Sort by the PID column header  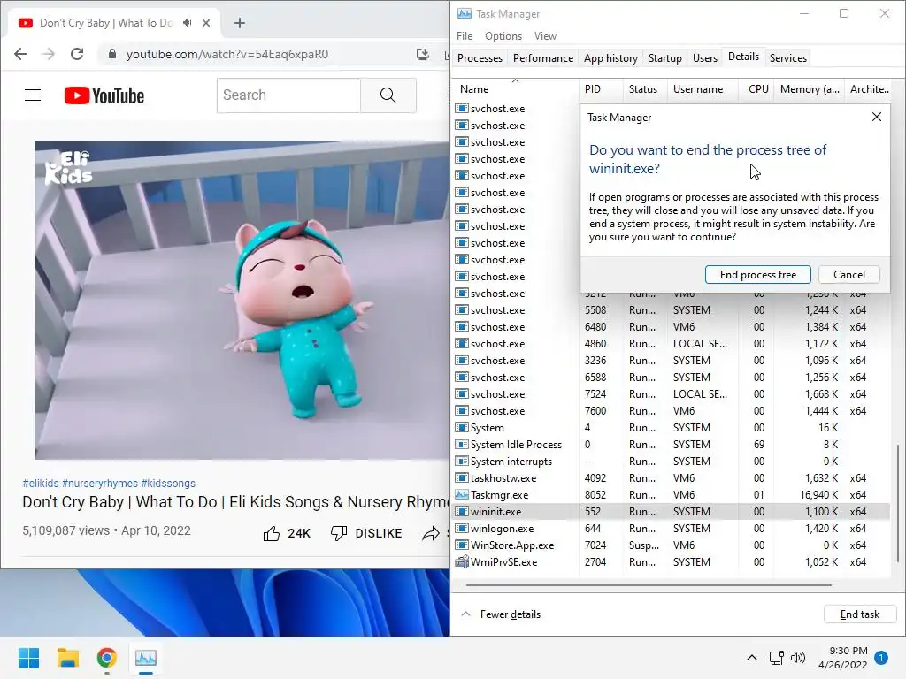pyautogui.click(x=601, y=89)
